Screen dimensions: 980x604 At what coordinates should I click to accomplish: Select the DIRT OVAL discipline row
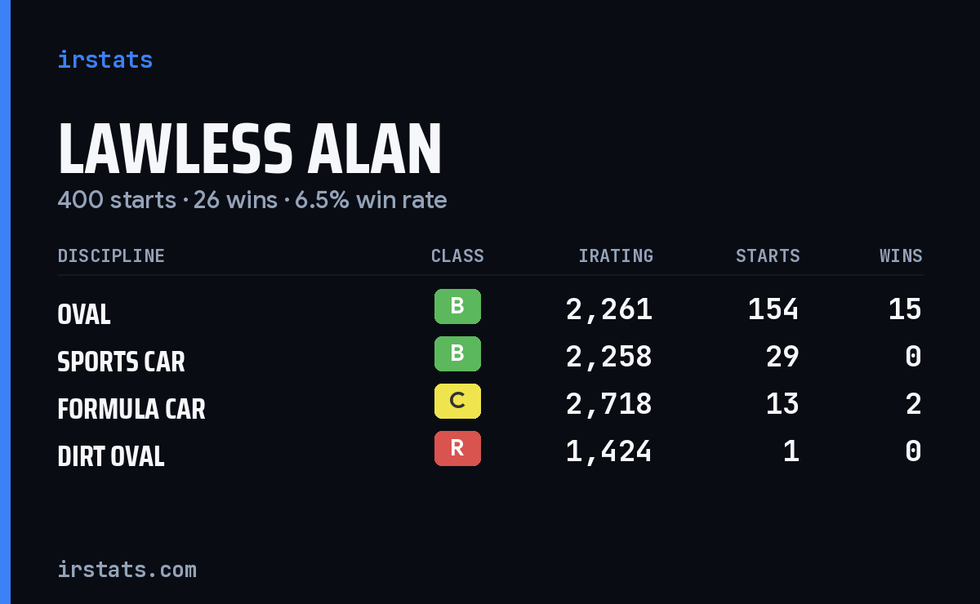tap(490, 451)
